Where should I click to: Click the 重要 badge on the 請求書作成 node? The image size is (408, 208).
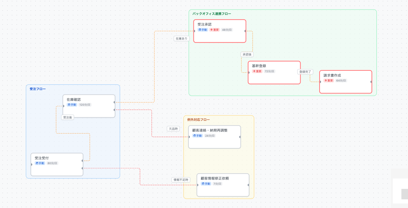point(329,80)
